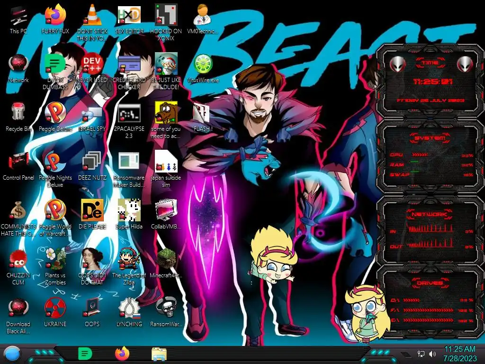Open the volume speaker tray icon

click(432, 354)
